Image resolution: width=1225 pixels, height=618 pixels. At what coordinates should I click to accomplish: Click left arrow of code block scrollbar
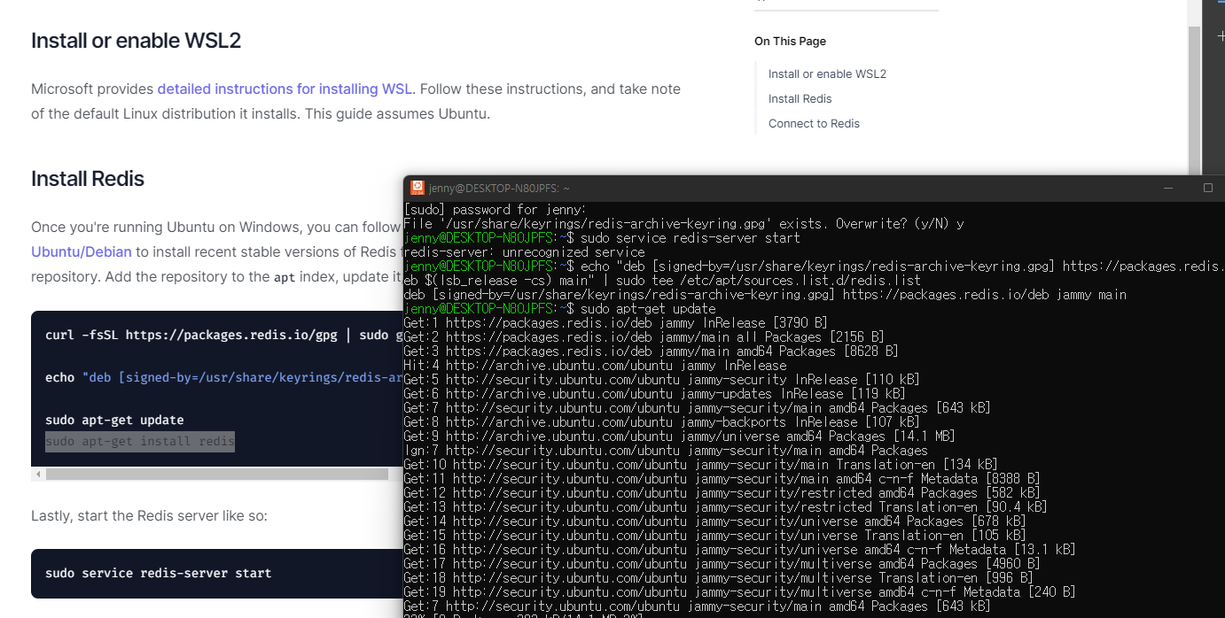tap(38, 475)
